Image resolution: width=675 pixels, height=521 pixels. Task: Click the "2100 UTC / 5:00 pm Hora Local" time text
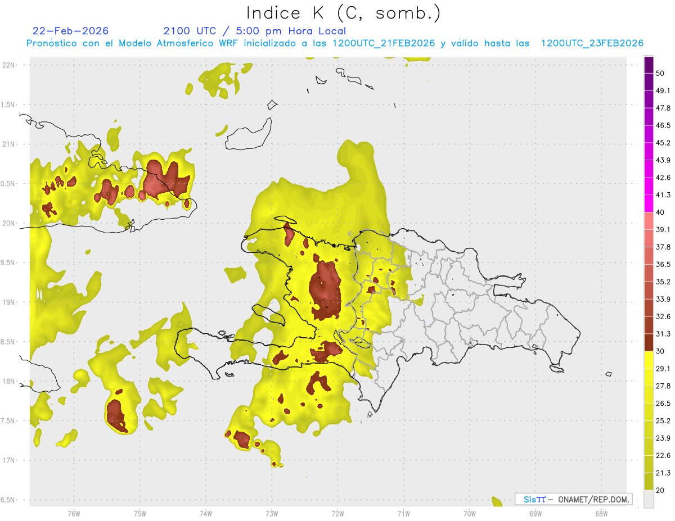pos(255,31)
